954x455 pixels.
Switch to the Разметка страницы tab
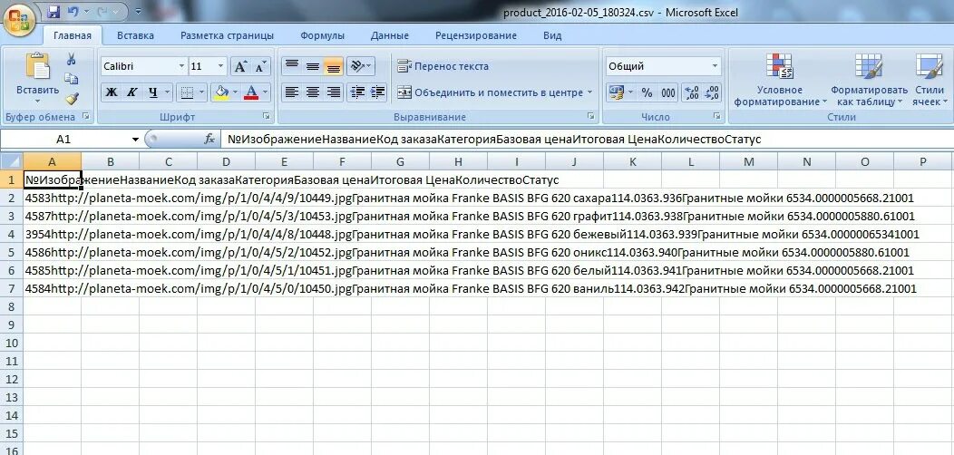click(x=227, y=35)
